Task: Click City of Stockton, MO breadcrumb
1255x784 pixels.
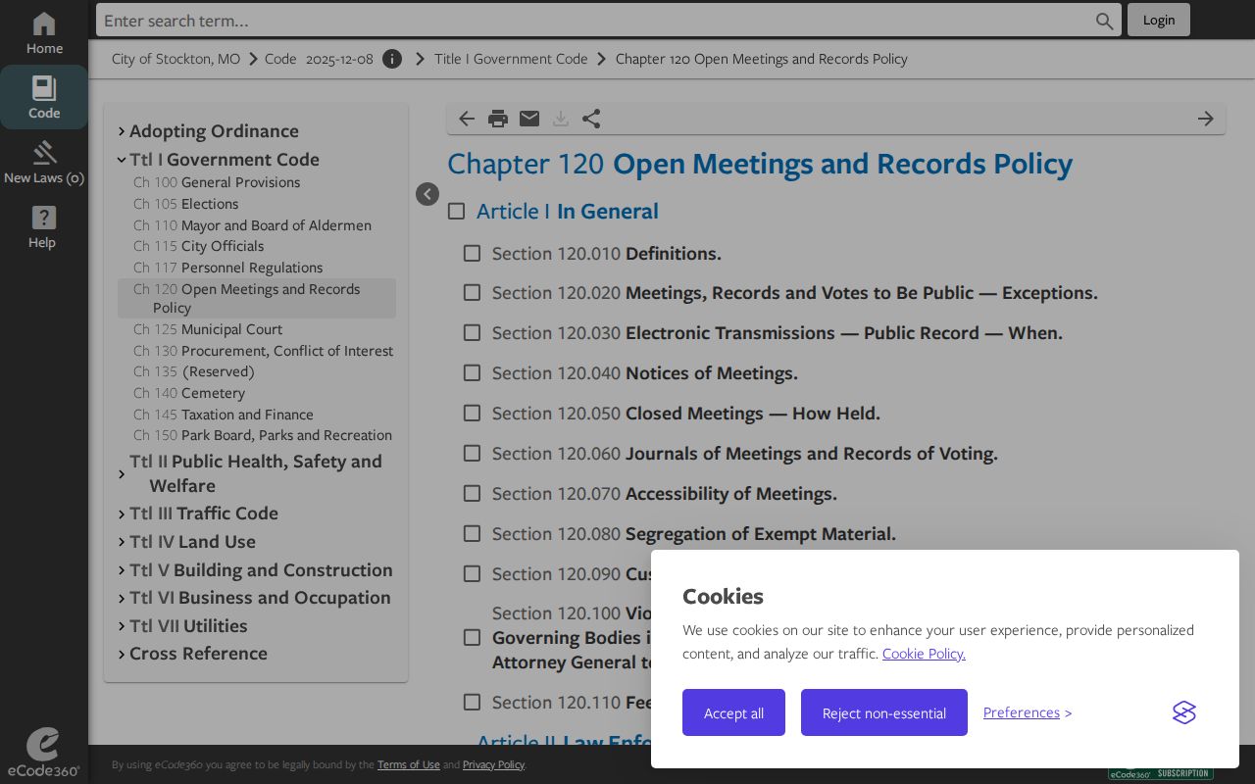Action: (176, 59)
